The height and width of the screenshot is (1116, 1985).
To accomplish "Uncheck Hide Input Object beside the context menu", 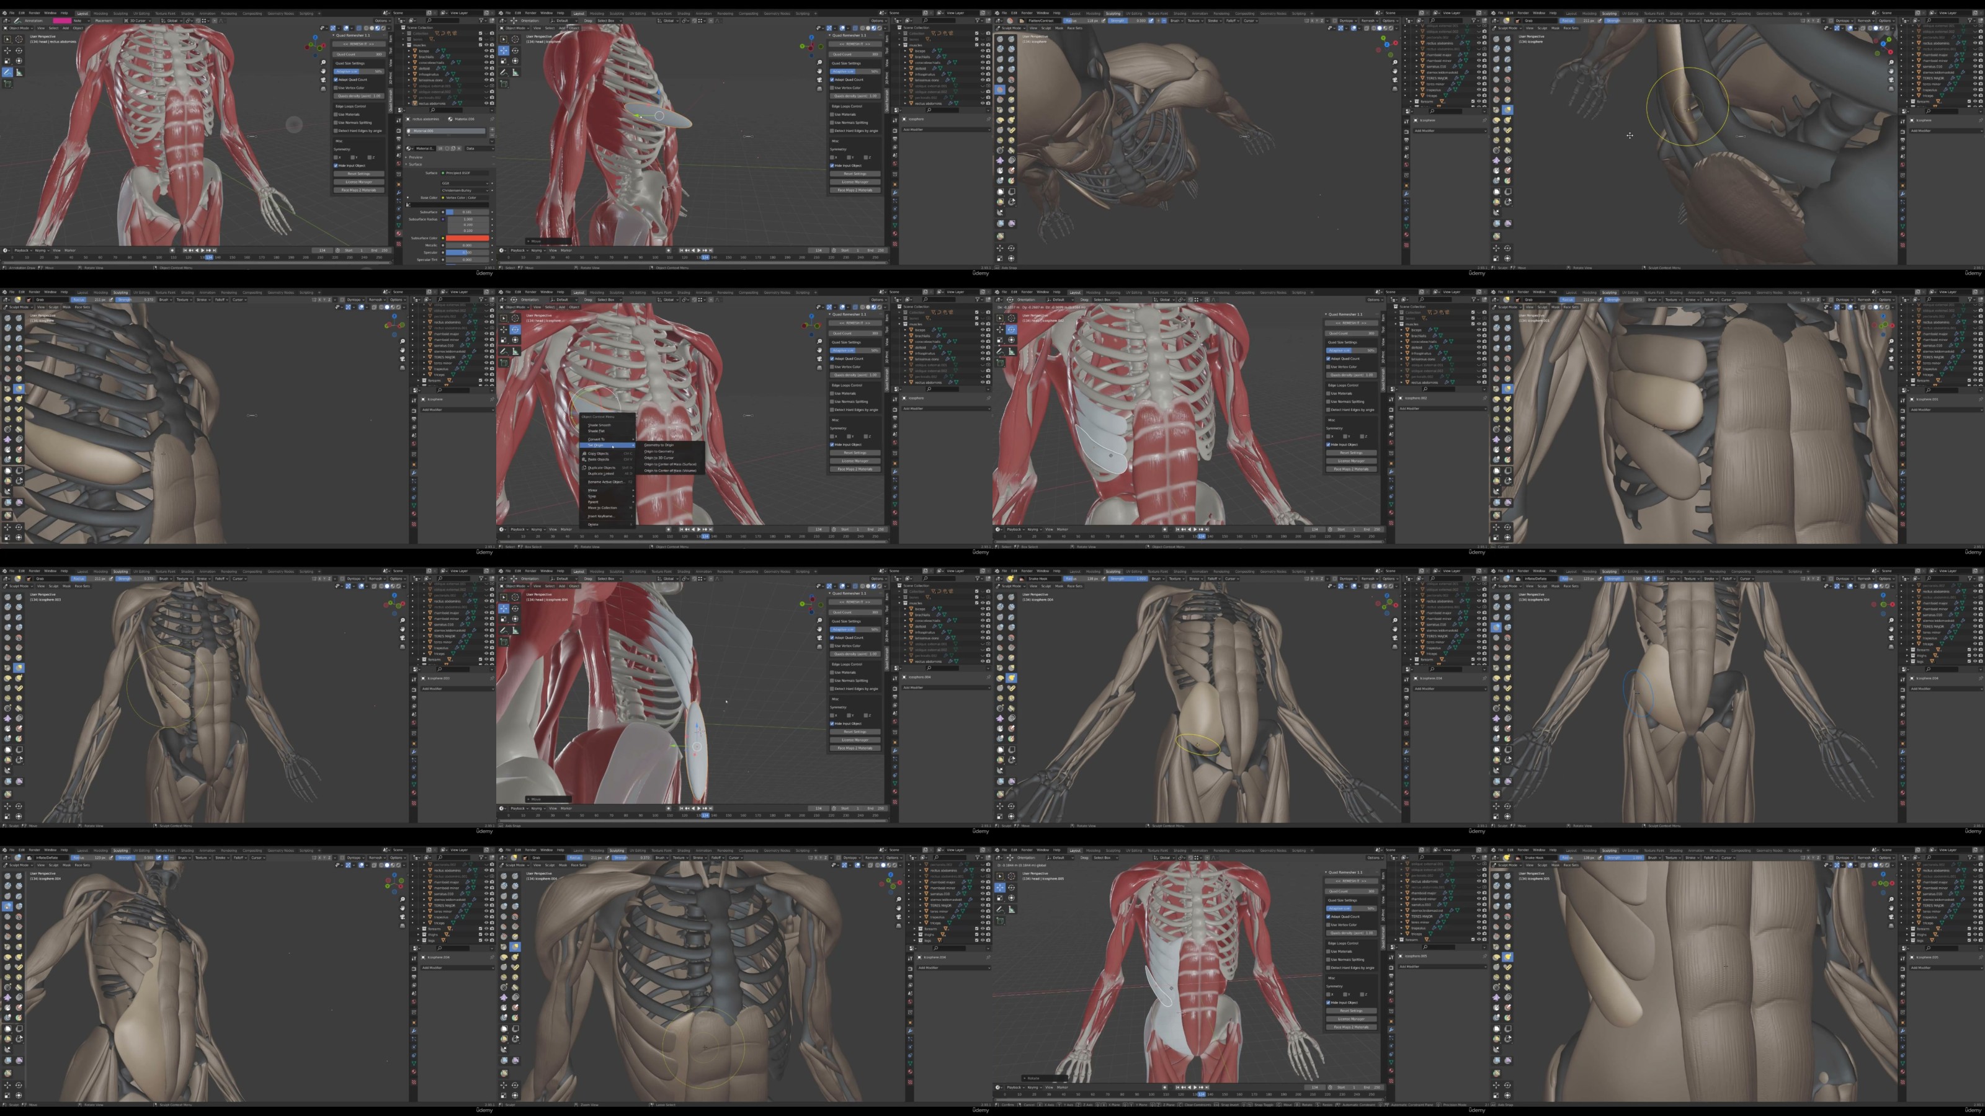I will [832, 445].
